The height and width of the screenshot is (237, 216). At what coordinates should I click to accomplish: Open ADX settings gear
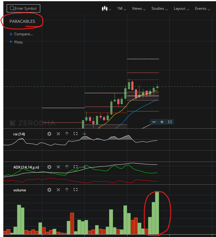coord(49,167)
